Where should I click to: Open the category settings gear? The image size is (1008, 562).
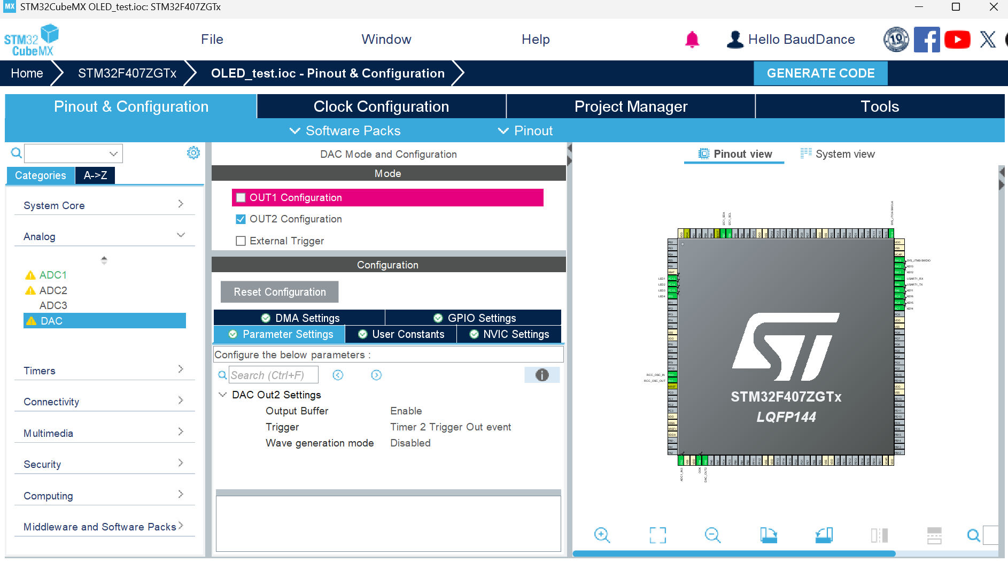(x=193, y=153)
